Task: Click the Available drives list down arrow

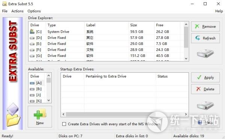Action: 49,100
